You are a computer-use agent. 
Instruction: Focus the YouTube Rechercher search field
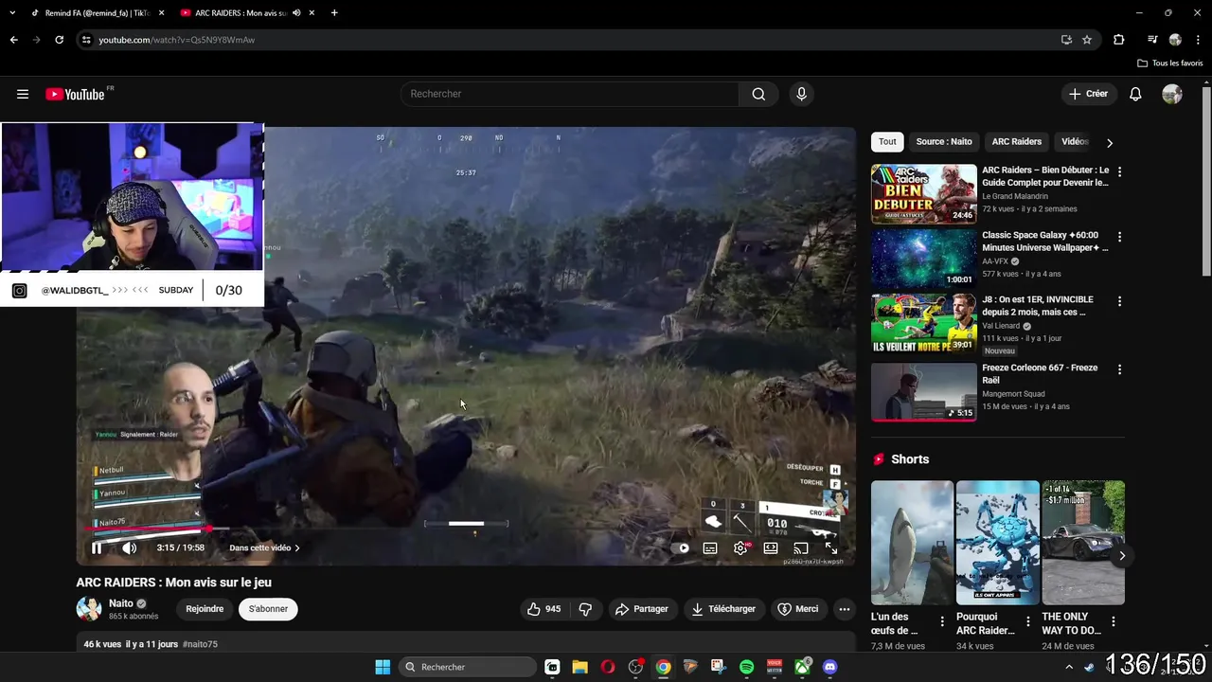pos(569,94)
